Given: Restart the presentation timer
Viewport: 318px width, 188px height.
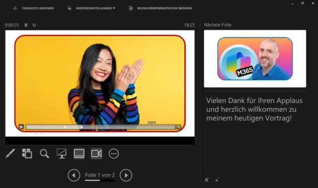Looking at the screenshot, I should 34,25.
